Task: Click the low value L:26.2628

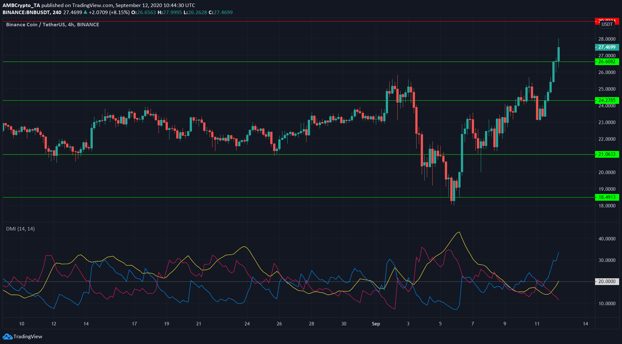Action: pos(195,12)
